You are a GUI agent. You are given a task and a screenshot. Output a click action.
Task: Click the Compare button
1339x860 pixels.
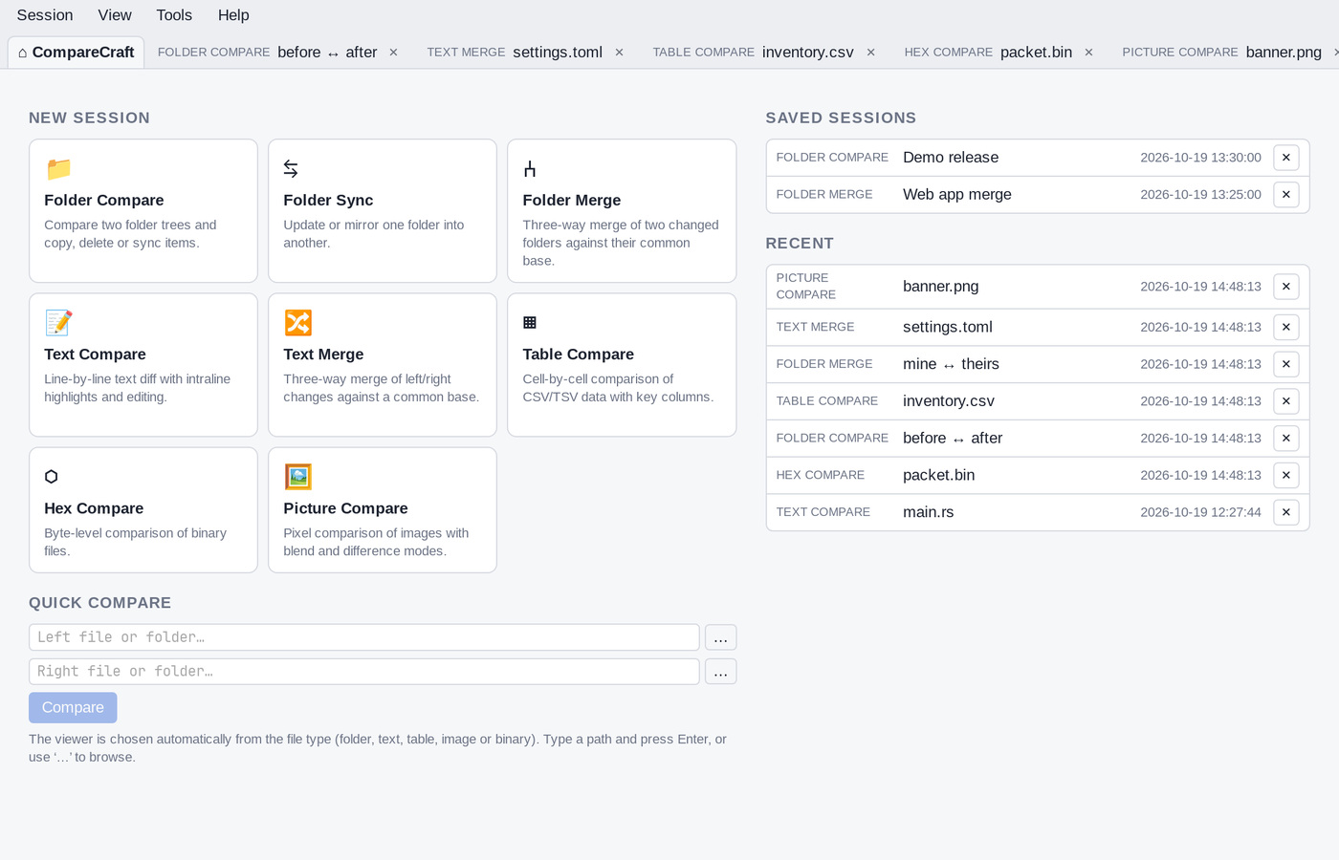pos(73,708)
